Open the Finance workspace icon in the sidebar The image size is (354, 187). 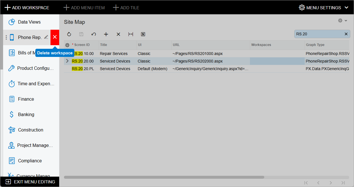12,99
